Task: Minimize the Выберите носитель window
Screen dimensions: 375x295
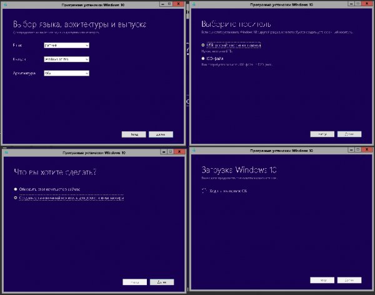Action: (351, 3)
